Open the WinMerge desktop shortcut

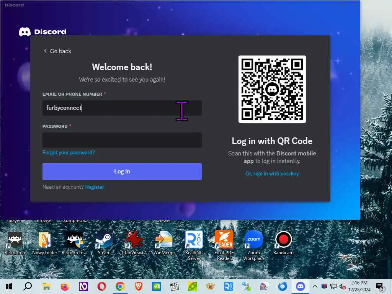[x=164, y=243]
